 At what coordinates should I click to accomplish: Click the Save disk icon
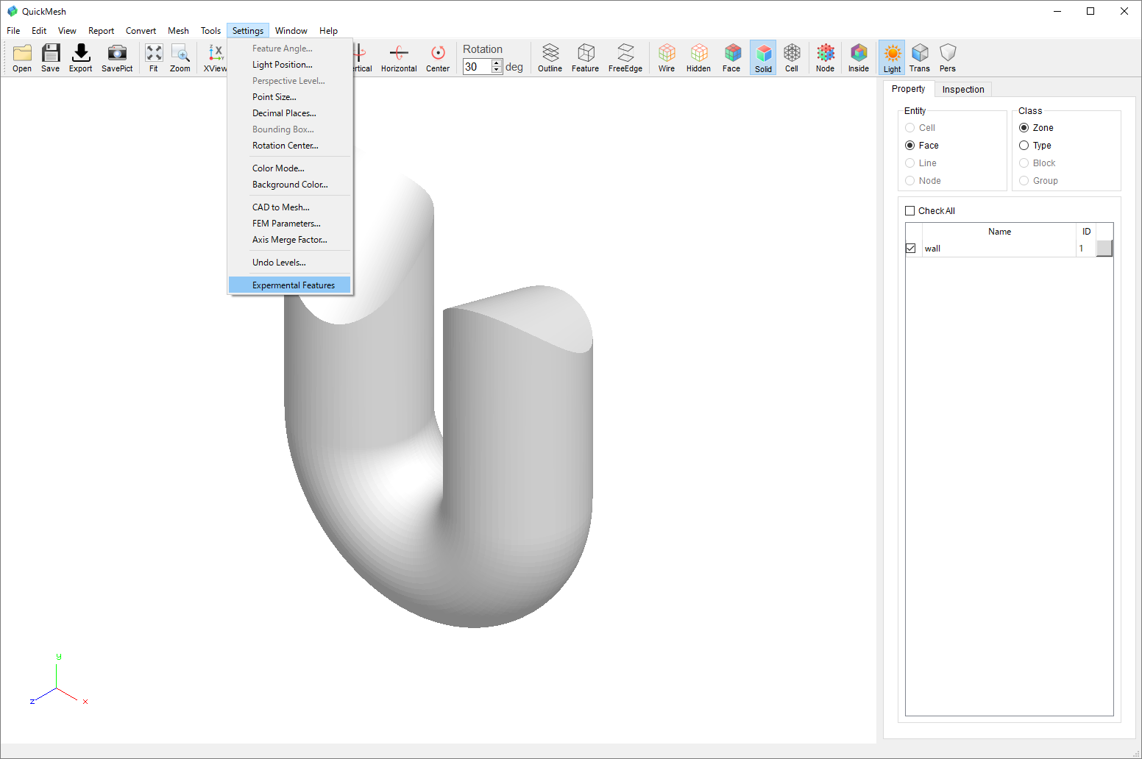51,57
